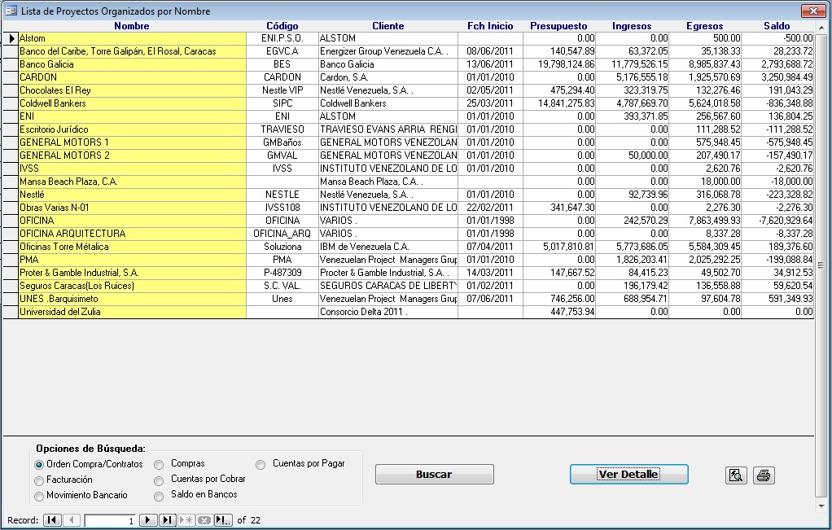This screenshot has height=530, width=832.
Task: Select Facturación radio option
Action: coord(39,480)
